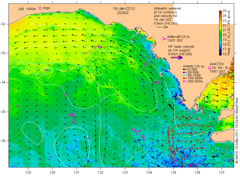Click the Argo float circle near 33.6°S 129.7°E
240x176 pixels.
click(x=46, y=70)
